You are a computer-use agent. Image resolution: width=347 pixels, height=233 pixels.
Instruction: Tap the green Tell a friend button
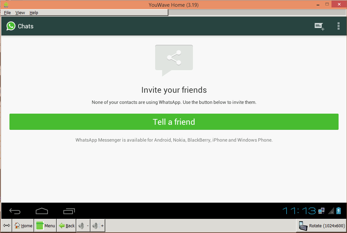coord(174,122)
